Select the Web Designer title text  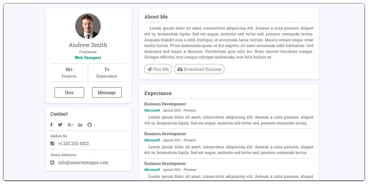(x=88, y=58)
